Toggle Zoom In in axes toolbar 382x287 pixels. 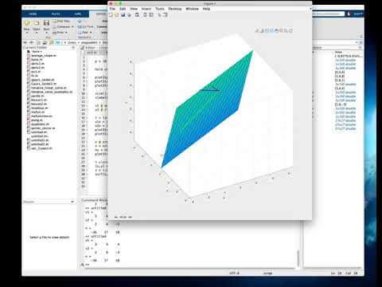281,31
